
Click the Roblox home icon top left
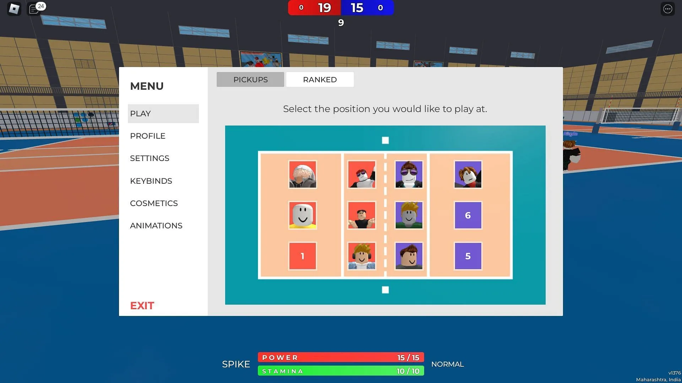click(15, 9)
